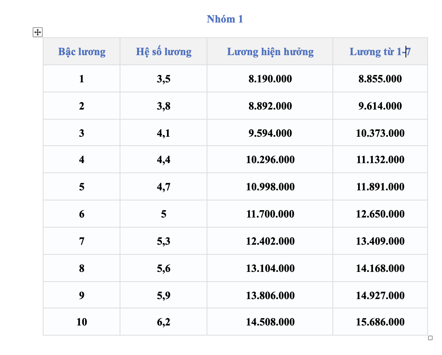Click the 'Hệ số lương' header cell
Screen dimensions: 442x355
click(x=164, y=52)
